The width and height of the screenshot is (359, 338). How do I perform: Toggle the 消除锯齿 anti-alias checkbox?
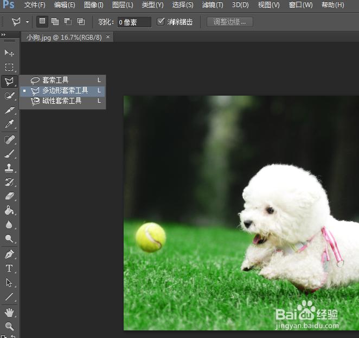pyautogui.click(x=161, y=22)
